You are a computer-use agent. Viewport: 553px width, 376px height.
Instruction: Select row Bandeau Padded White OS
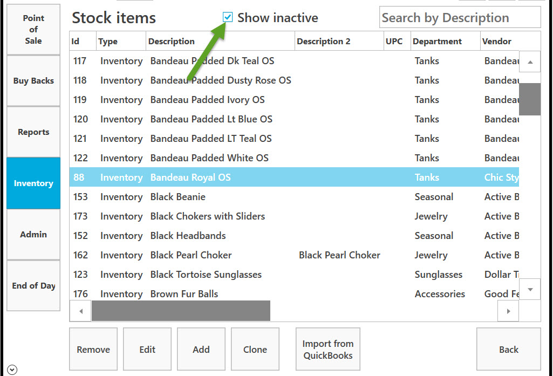pos(294,158)
